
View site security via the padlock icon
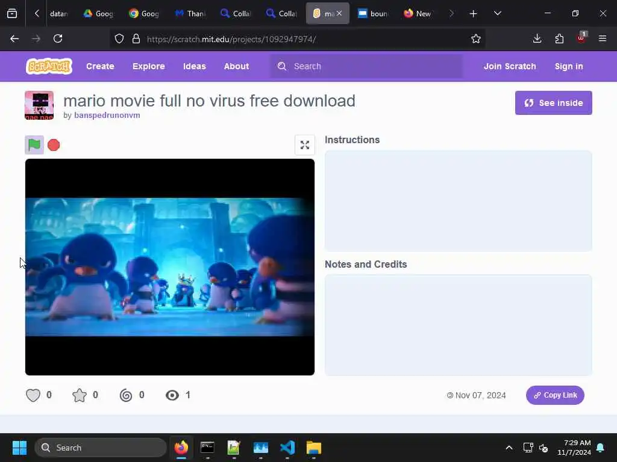click(136, 38)
